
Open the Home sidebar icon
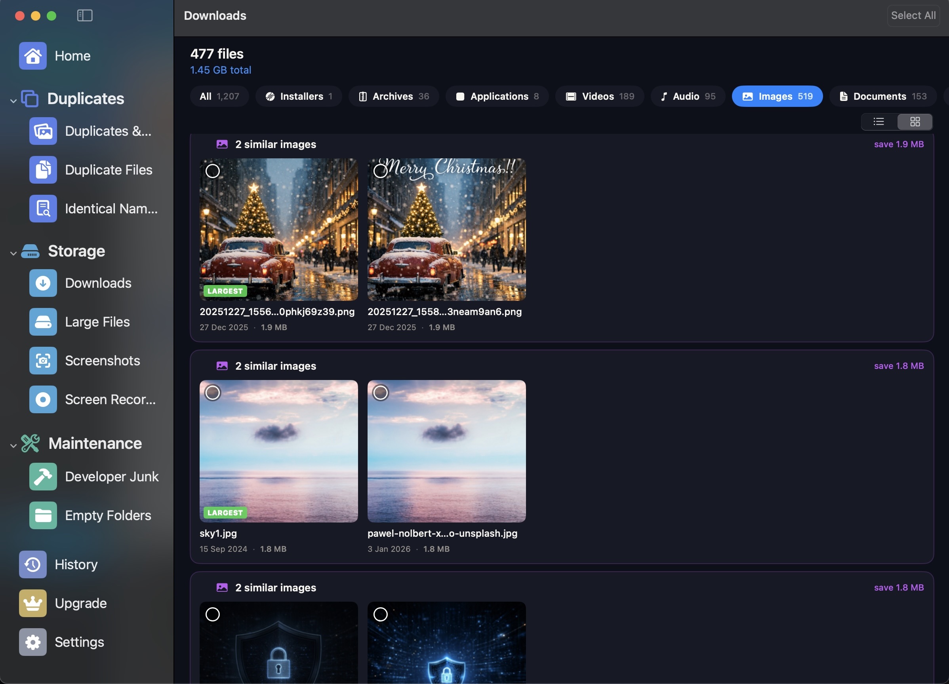point(32,55)
